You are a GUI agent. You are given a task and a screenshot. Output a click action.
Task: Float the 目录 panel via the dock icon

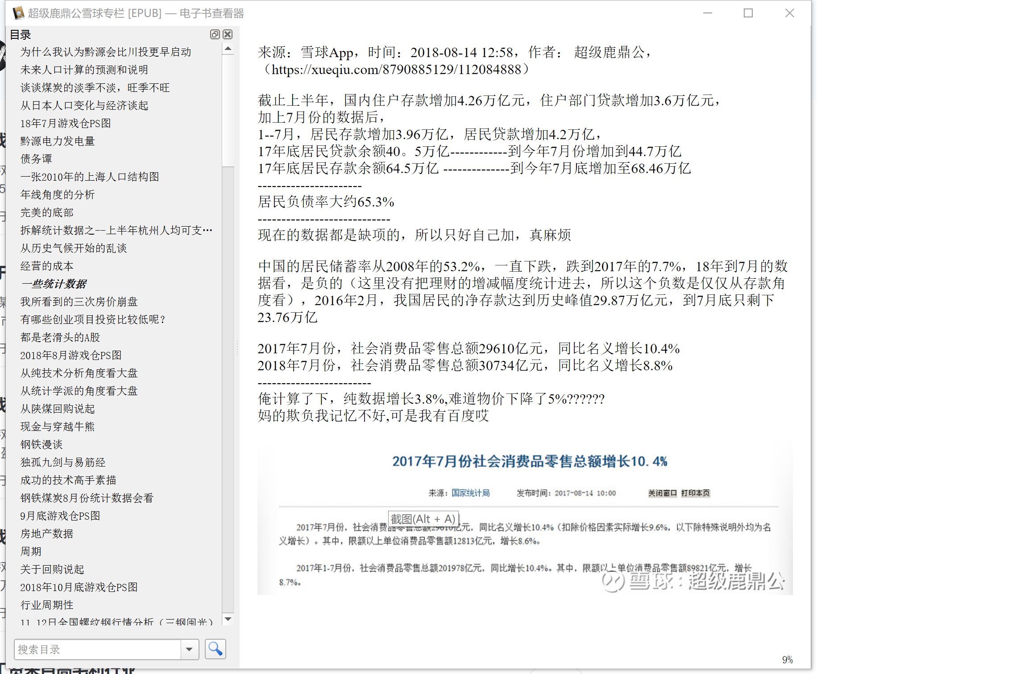(215, 34)
